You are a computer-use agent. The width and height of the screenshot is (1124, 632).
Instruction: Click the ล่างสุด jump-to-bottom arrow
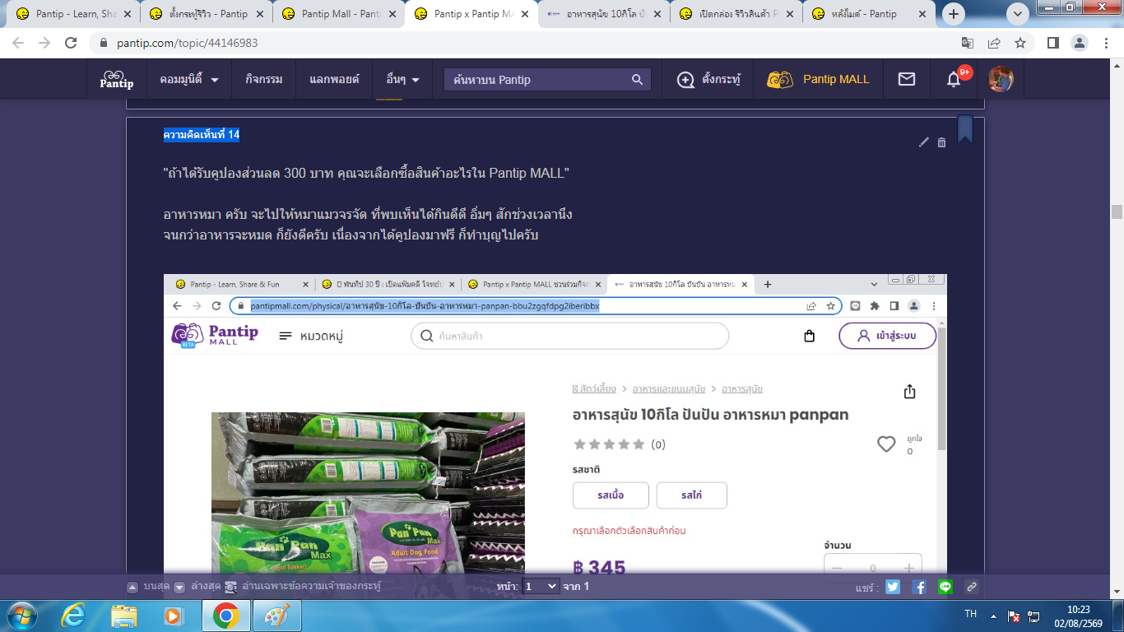pyautogui.click(x=179, y=587)
